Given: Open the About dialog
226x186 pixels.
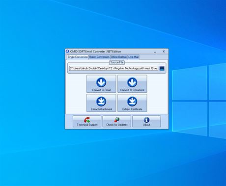Looking at the screenshot, I should click(146, 121).
